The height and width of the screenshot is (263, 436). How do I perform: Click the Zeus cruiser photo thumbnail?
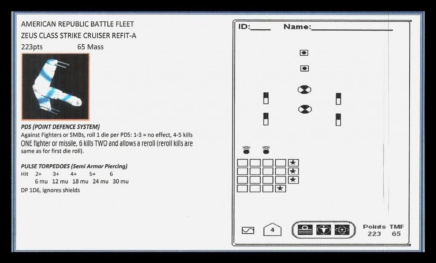(56, 85)
